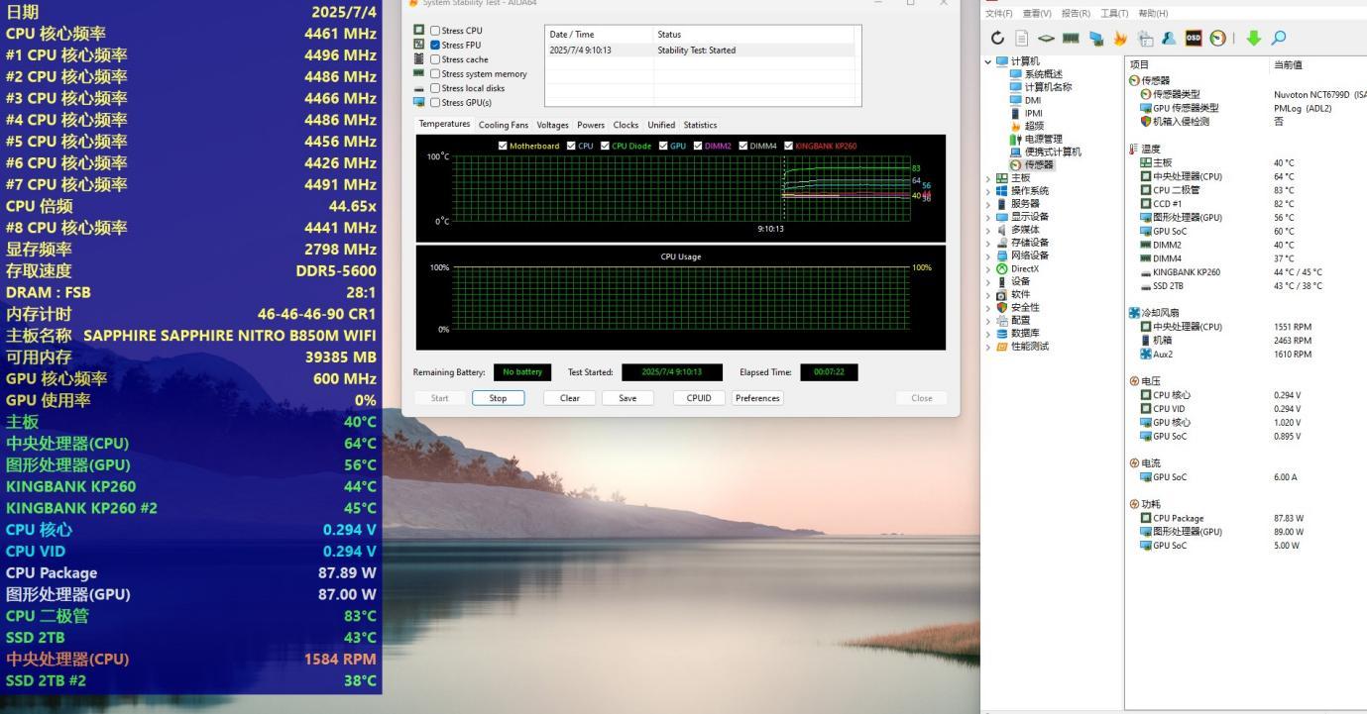Open the 工具(T) menu

[x=1114, y=13]
